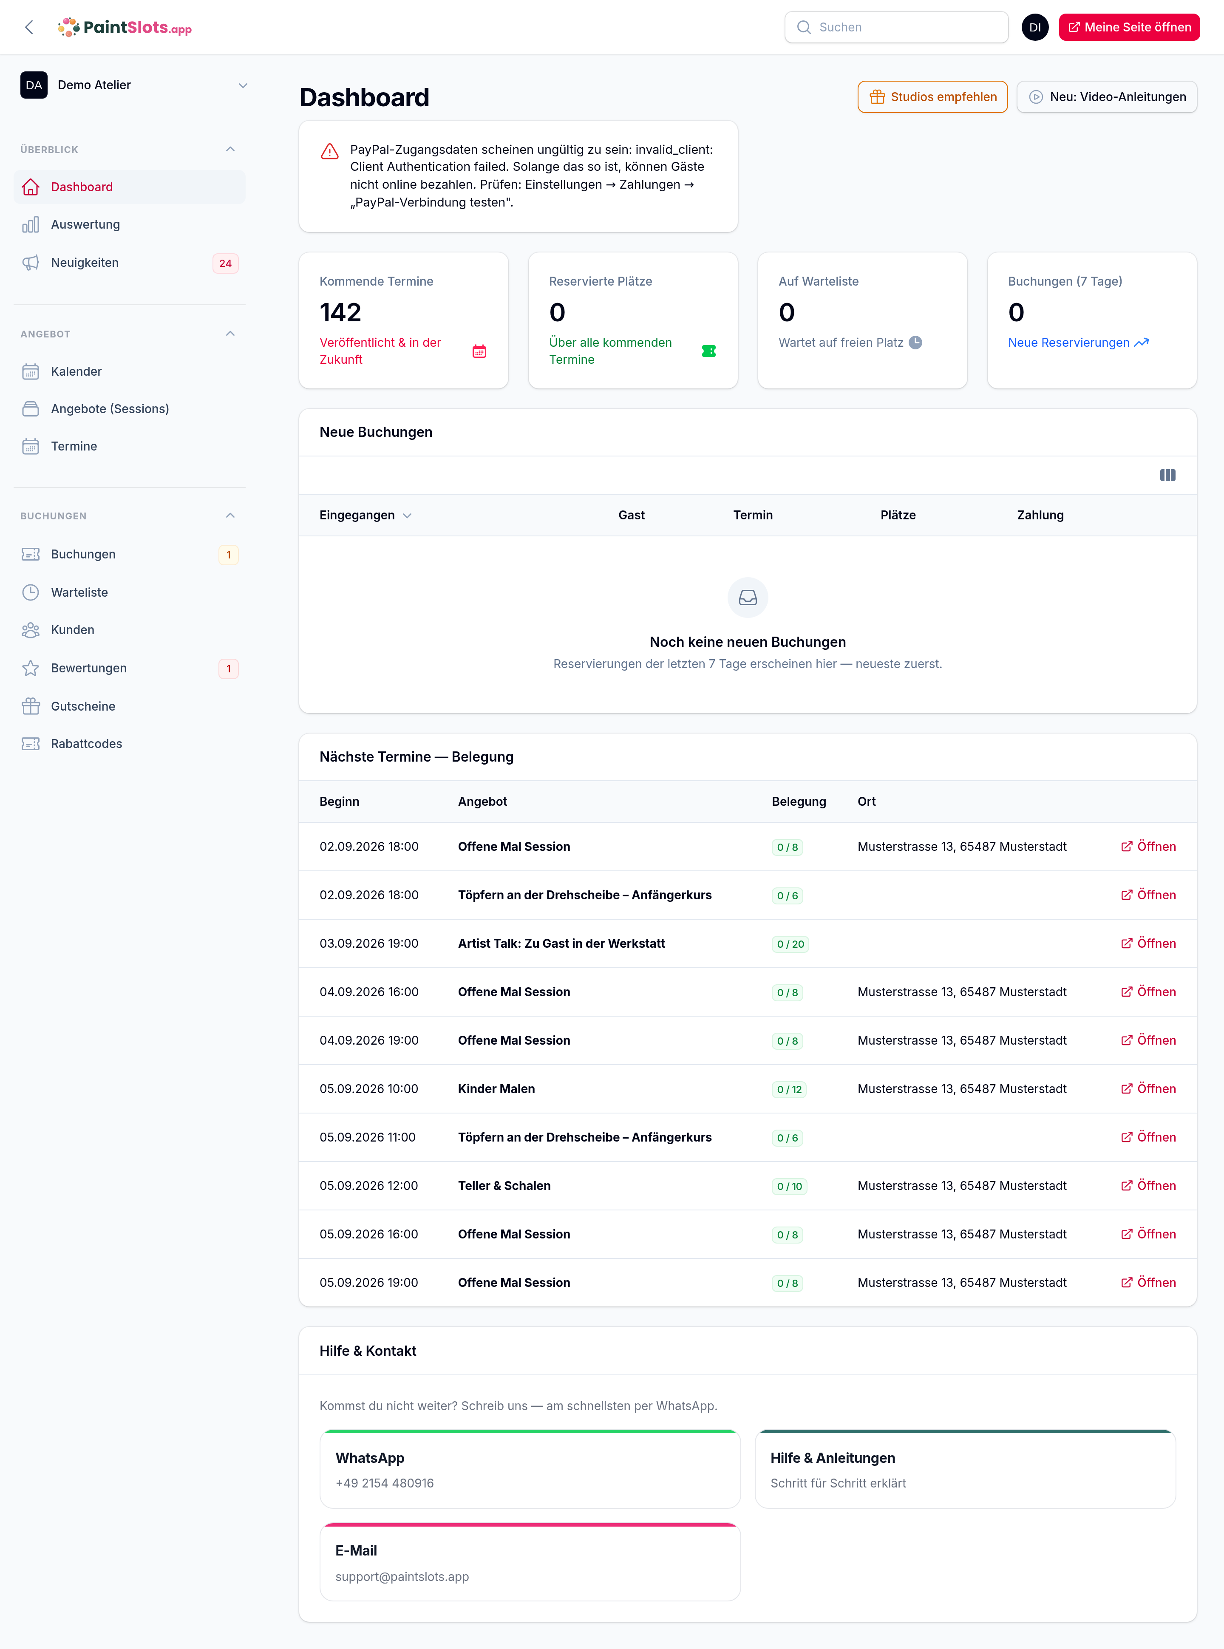Open Termine in the sidebar
1224x1649 pixels.
click(x=130, y=446)
